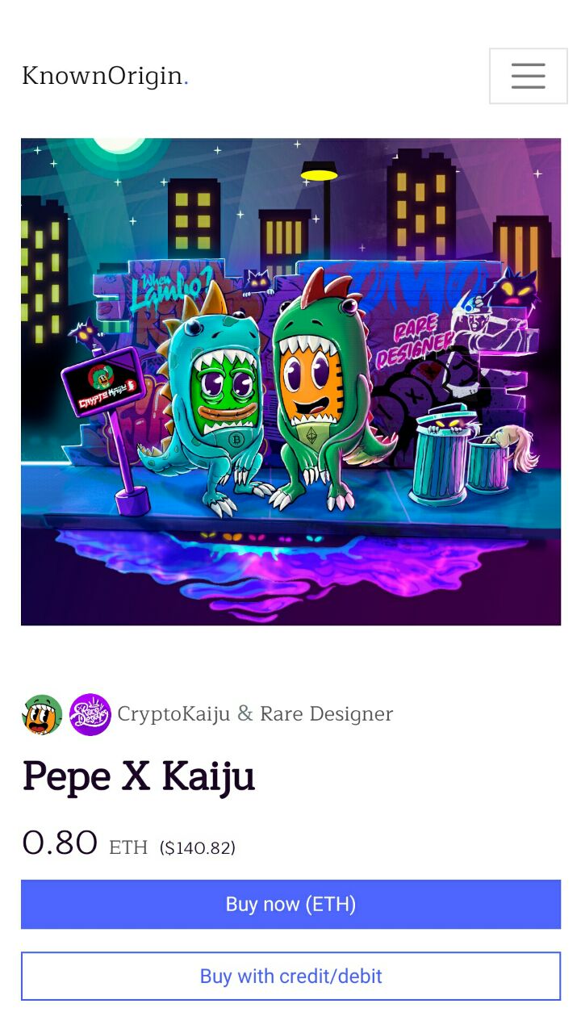
Task: Go to the KnownOrigin home logo
Action: [x=105, y=76]
